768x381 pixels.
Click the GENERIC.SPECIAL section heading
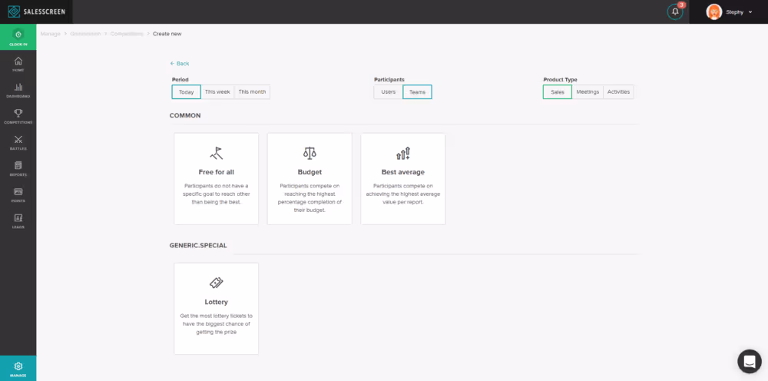click(198, 245)
